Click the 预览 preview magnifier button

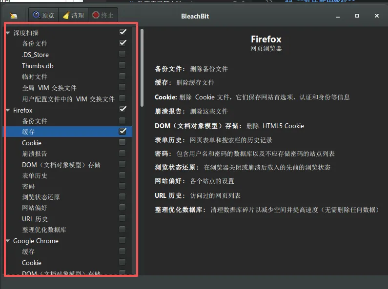pos(43,15)
